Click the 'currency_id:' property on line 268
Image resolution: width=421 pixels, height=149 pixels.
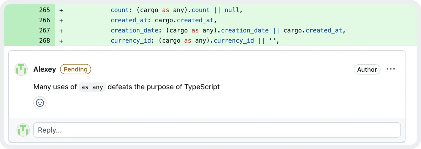click(x=132, y=41)
